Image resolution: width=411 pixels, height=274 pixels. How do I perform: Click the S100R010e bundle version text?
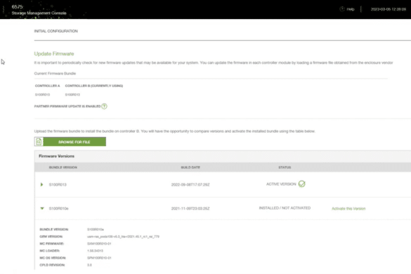[x=59, y=209]
